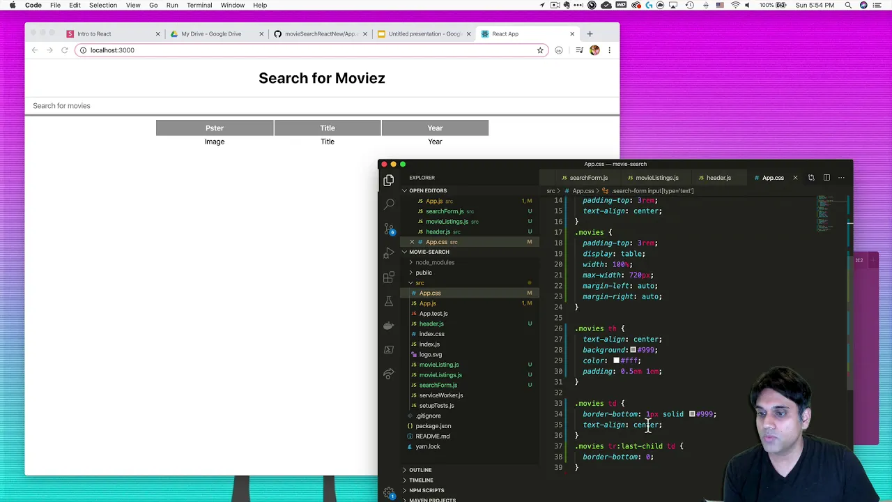
Task: Open Chrome profile avatar
Action: pyautogui.click(x=594, y=50)
